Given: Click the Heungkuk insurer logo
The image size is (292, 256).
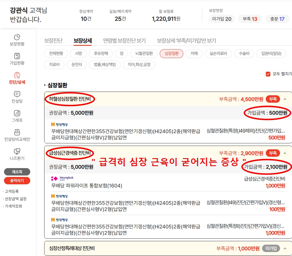Looking at the screenshot, I should click(62, 178).
